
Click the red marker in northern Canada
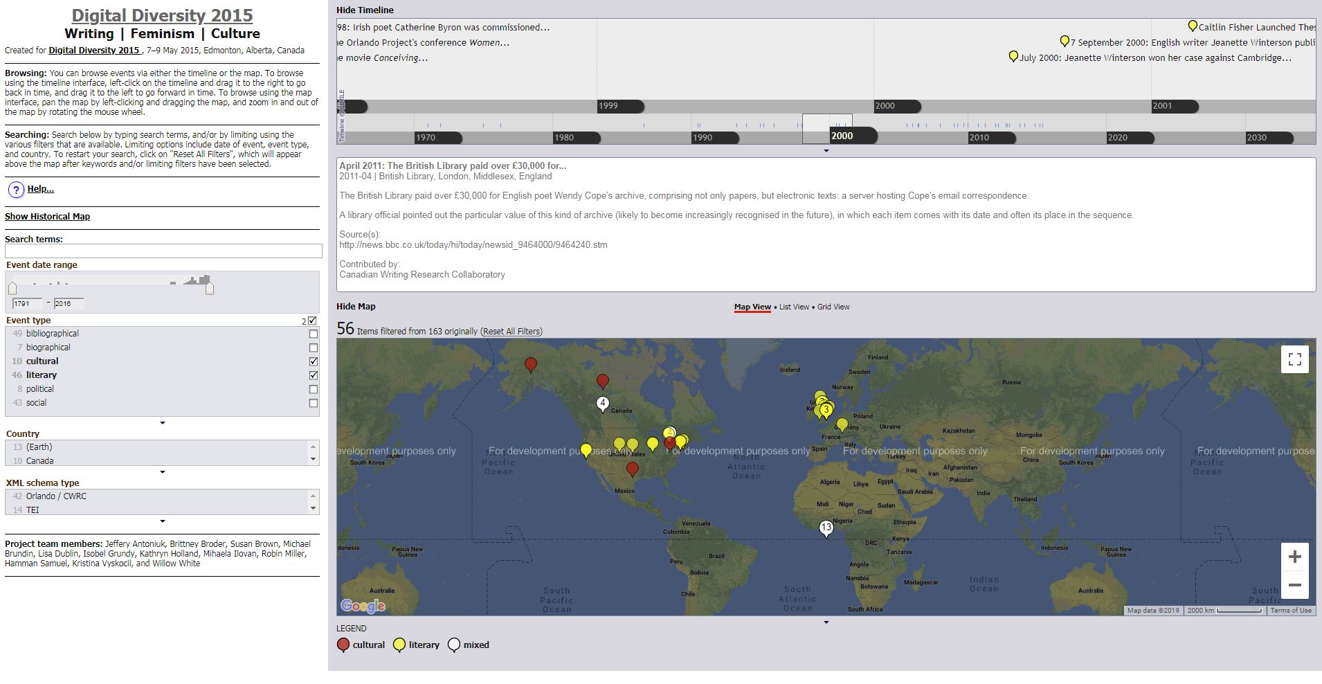603,381
